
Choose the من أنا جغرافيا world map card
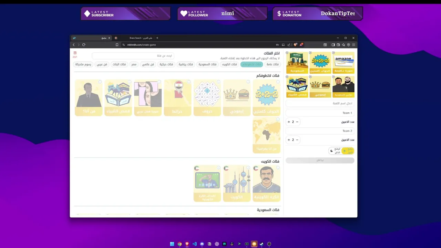pyautogui.click(x=266, y=135)
